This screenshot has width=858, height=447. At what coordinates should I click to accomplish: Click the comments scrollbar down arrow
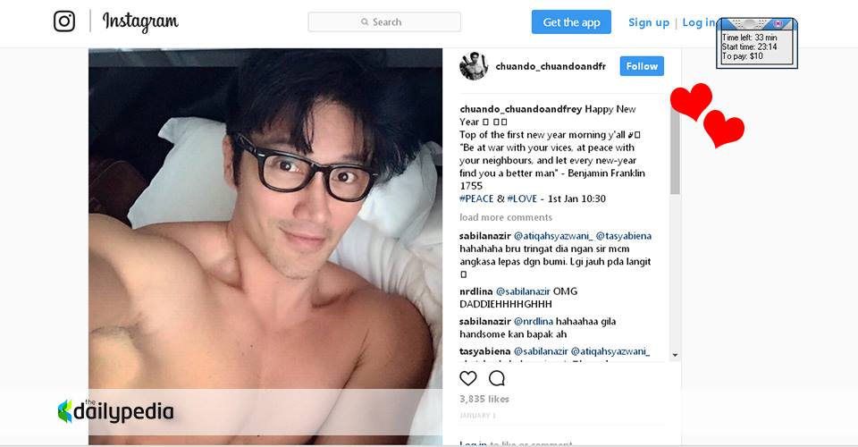676,355
